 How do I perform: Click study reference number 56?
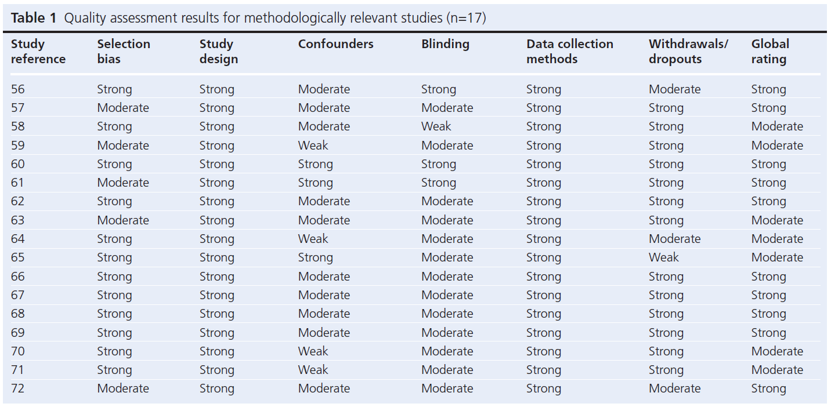coord(18,89)
